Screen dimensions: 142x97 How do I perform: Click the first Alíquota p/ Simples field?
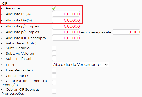[66, 26]
